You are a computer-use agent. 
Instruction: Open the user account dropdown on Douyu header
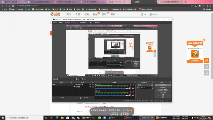point(155,14)
